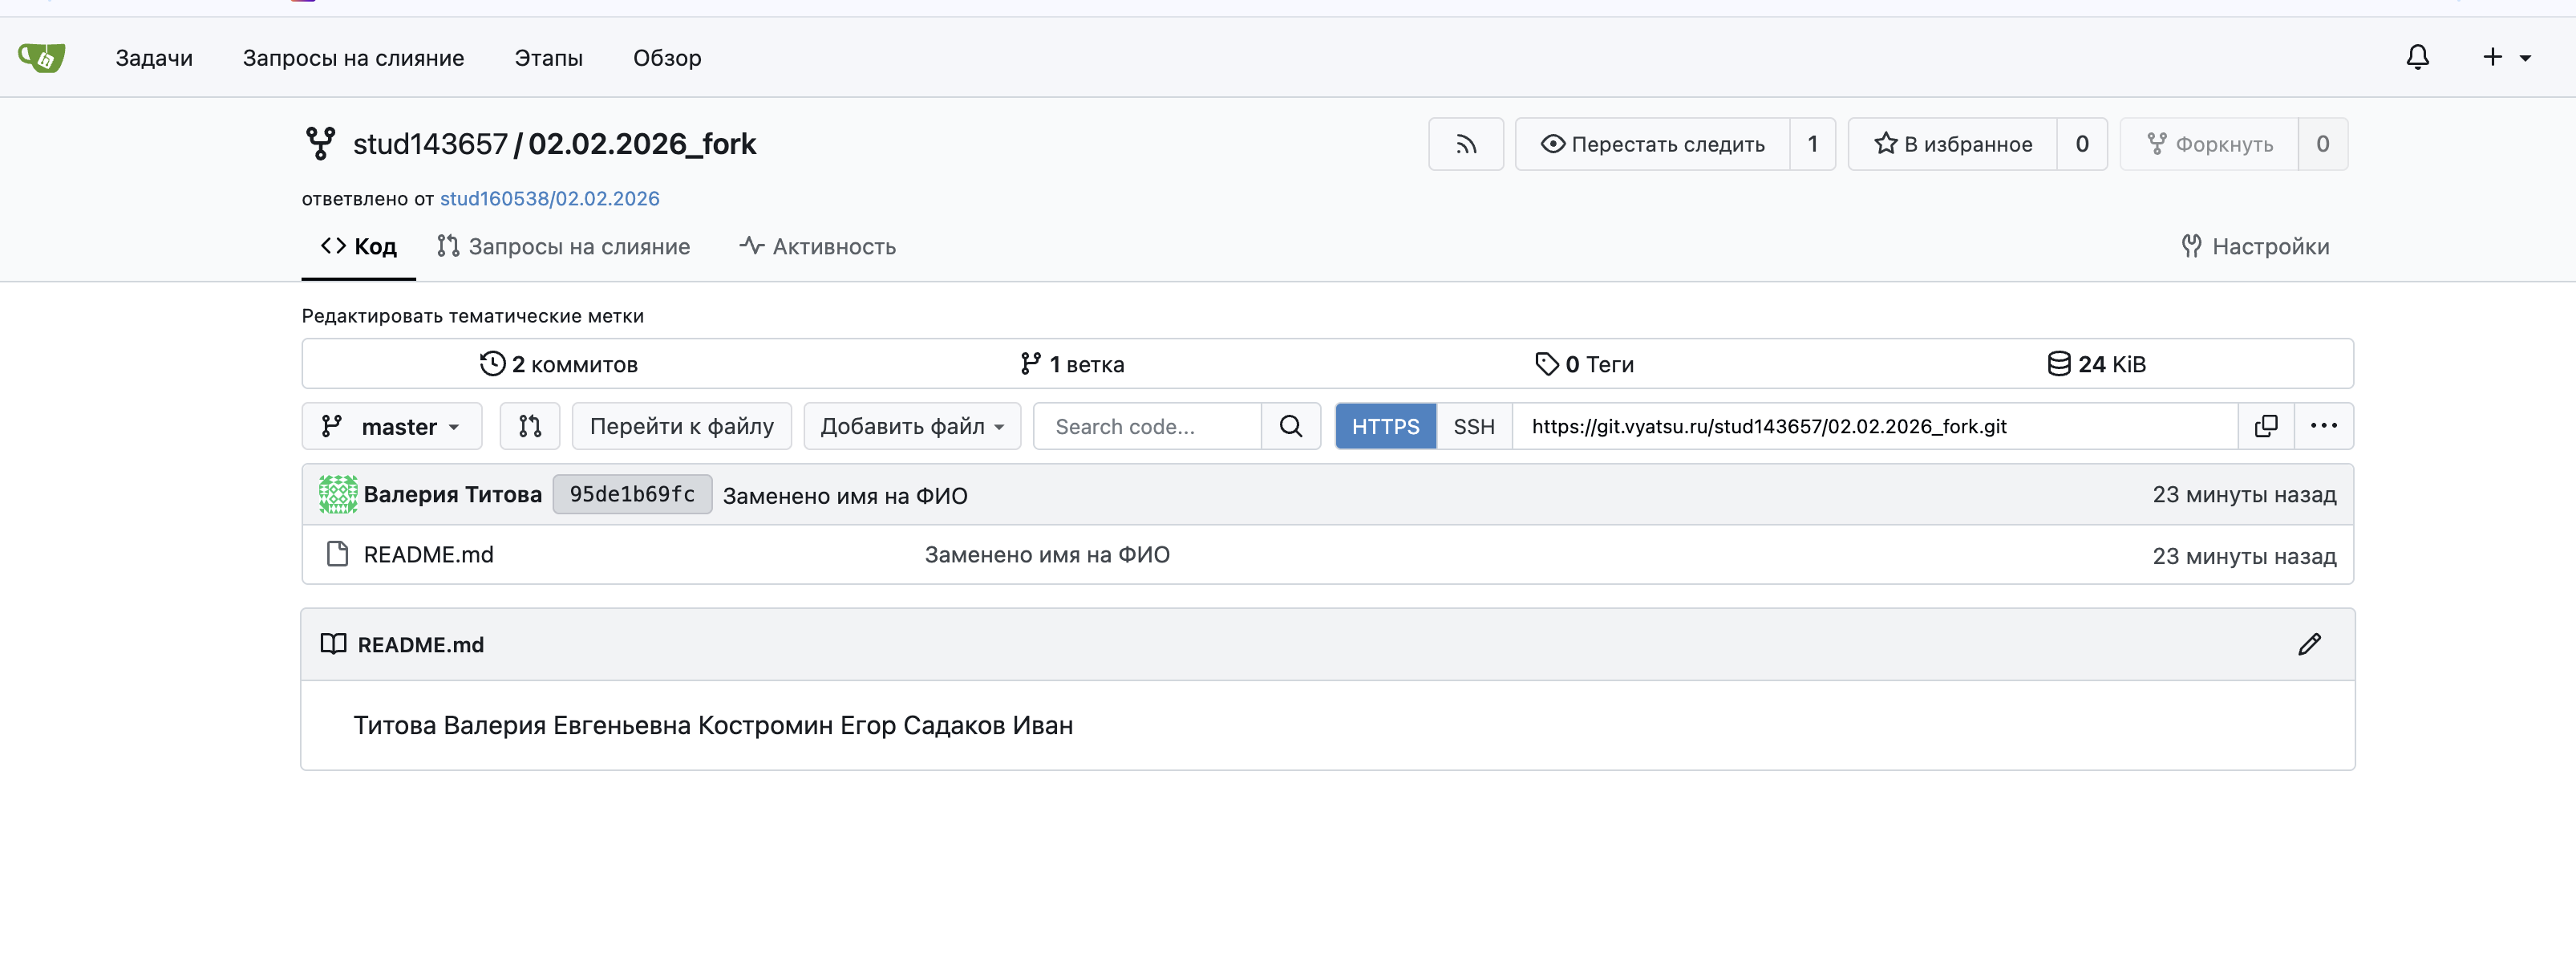This screenshot has height=958, width=2576.
Task: Switch to the Активность tab
Action: click(817, 247)
